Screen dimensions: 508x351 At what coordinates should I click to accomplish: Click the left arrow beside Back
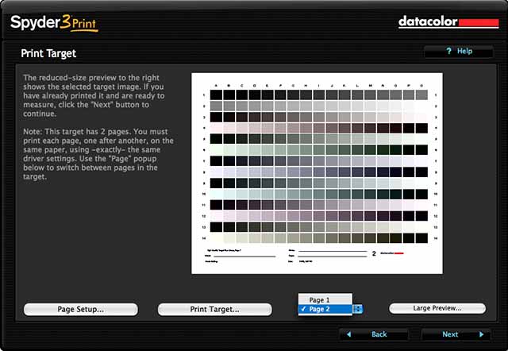coord(349,334)
